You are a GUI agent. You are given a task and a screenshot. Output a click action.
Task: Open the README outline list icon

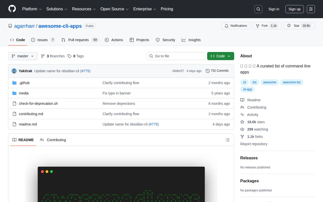tap(227, 140)
